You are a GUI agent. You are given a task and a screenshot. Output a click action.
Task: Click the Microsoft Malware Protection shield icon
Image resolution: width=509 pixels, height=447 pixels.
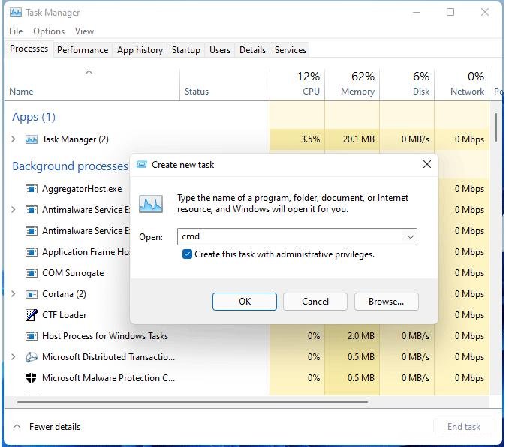(x=32, y=378)
